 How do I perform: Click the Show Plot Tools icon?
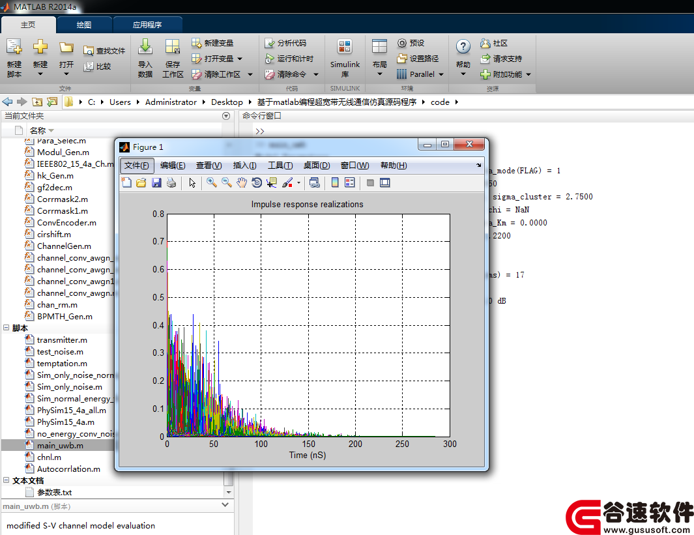[385, 182]
